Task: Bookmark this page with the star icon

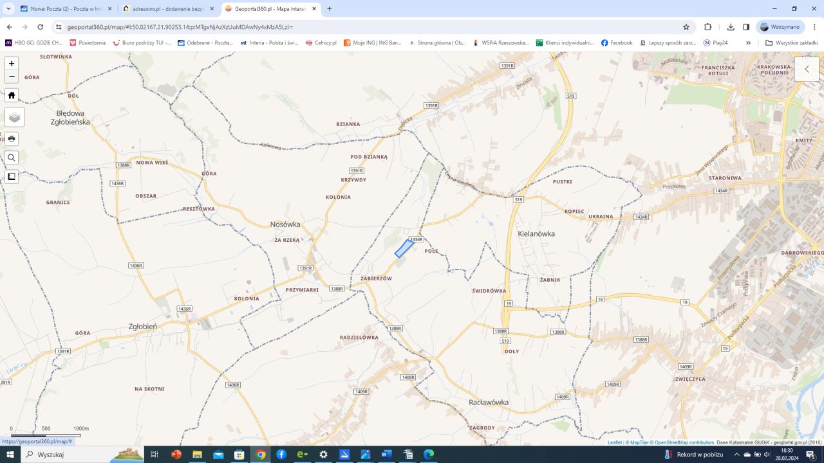Action: point(686,27)
